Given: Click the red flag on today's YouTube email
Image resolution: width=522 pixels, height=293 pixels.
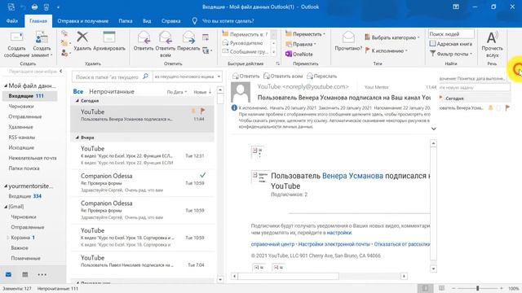Looking at the screenshot, I should 202,111.
